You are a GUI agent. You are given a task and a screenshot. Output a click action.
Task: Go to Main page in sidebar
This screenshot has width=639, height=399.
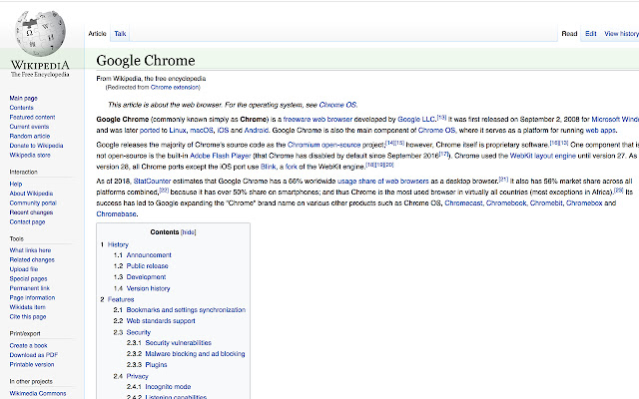click(23, 98)
